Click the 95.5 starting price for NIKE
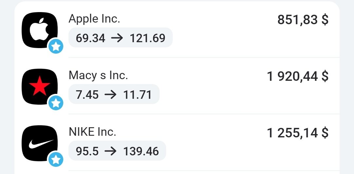Screen dimensions: 354x174 click(87, 151)
